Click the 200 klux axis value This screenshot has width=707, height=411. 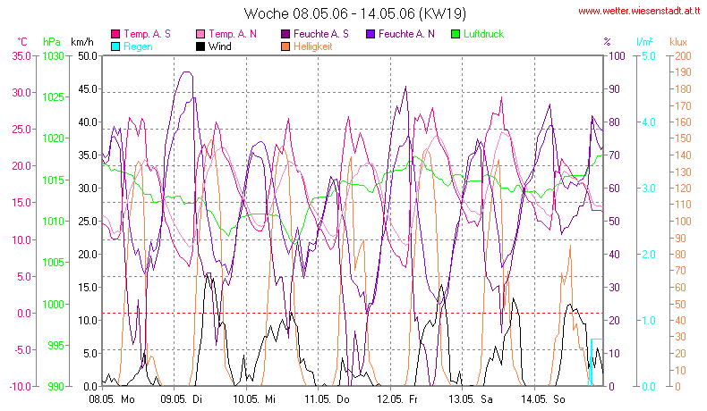683,55
